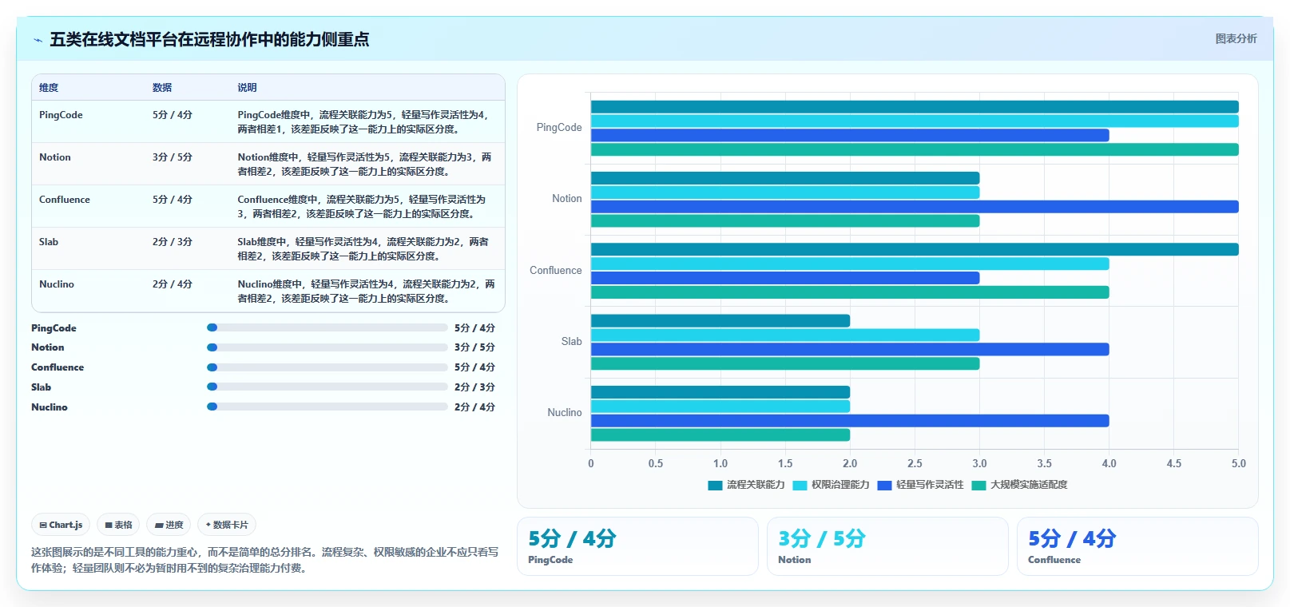
Task: Click Confluence's teal 流程关联能力 bar
Action: pos(915,249)
